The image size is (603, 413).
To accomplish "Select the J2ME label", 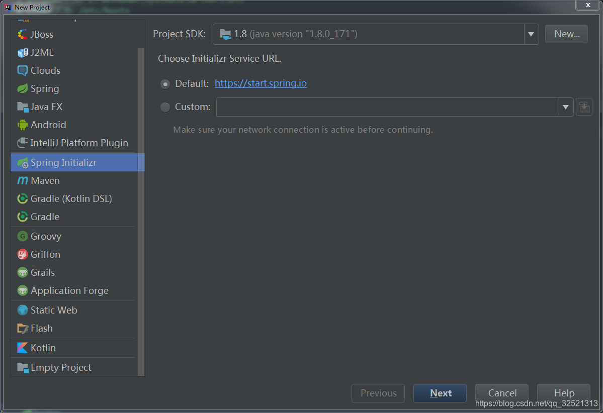I will (42, 52).
